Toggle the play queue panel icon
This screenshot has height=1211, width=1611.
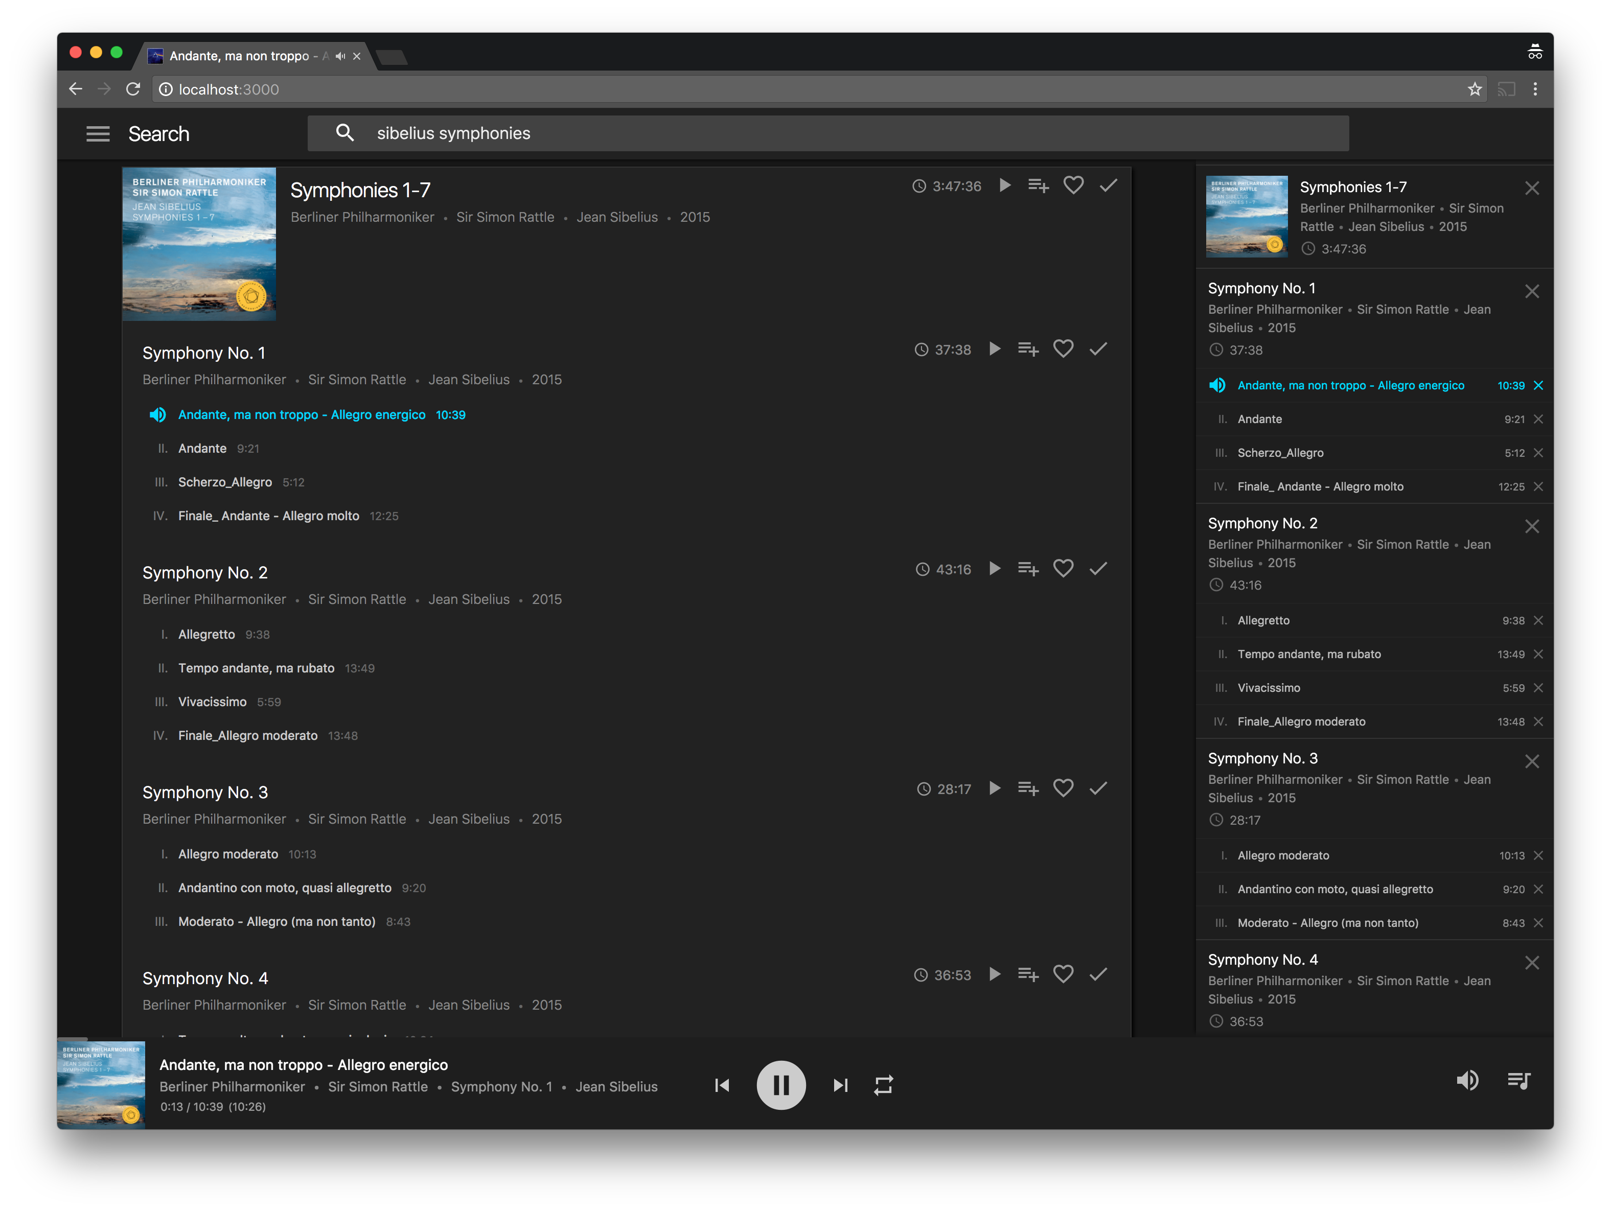pyautogui.click(x=1518, y=1081)
